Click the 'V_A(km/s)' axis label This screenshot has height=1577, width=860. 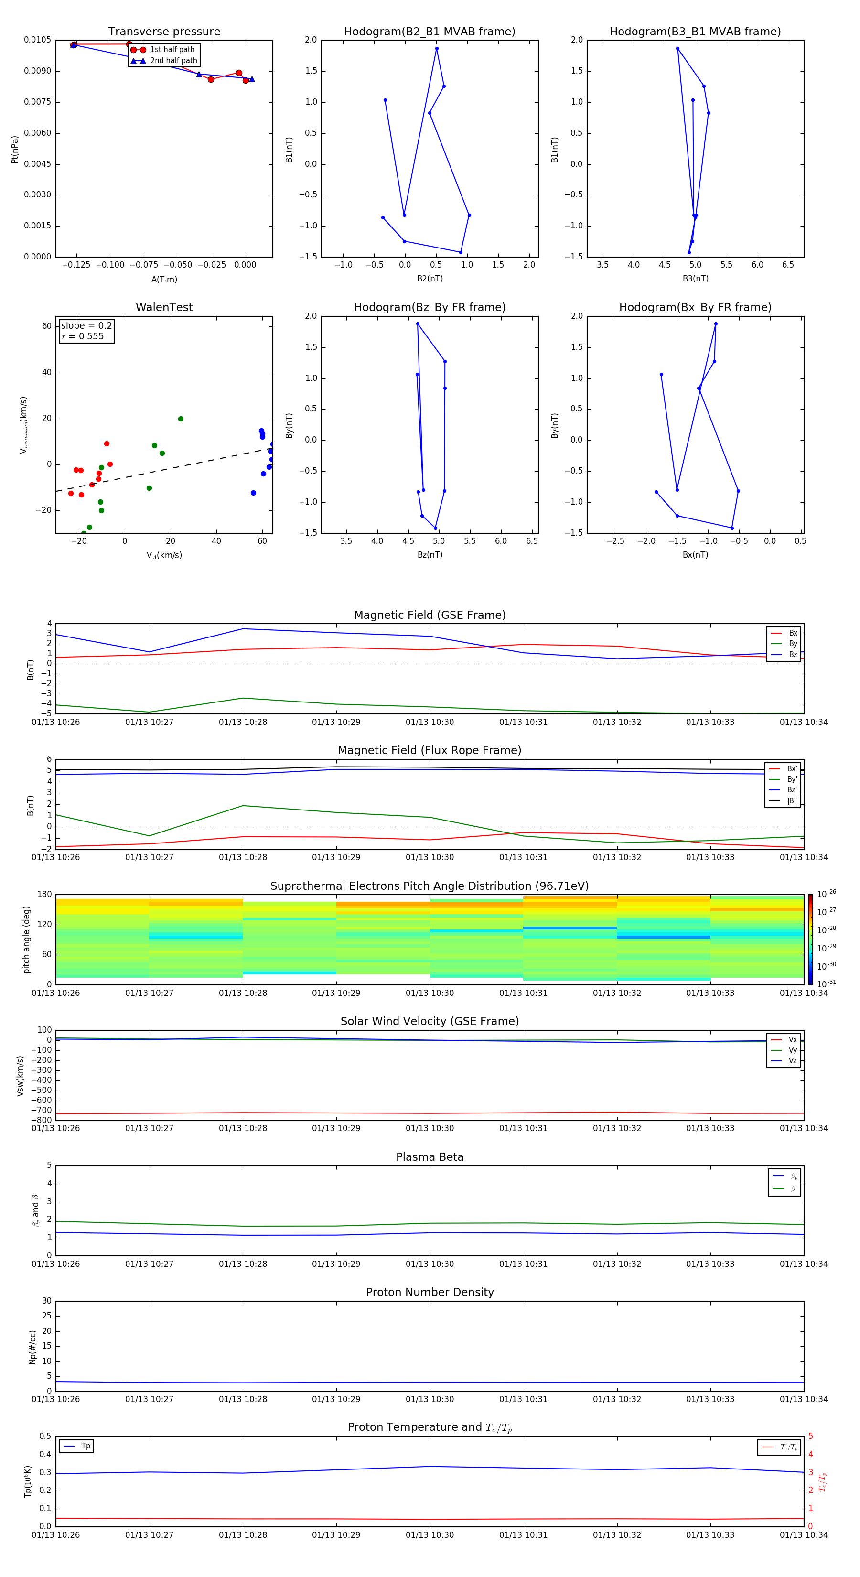(164, 555)
